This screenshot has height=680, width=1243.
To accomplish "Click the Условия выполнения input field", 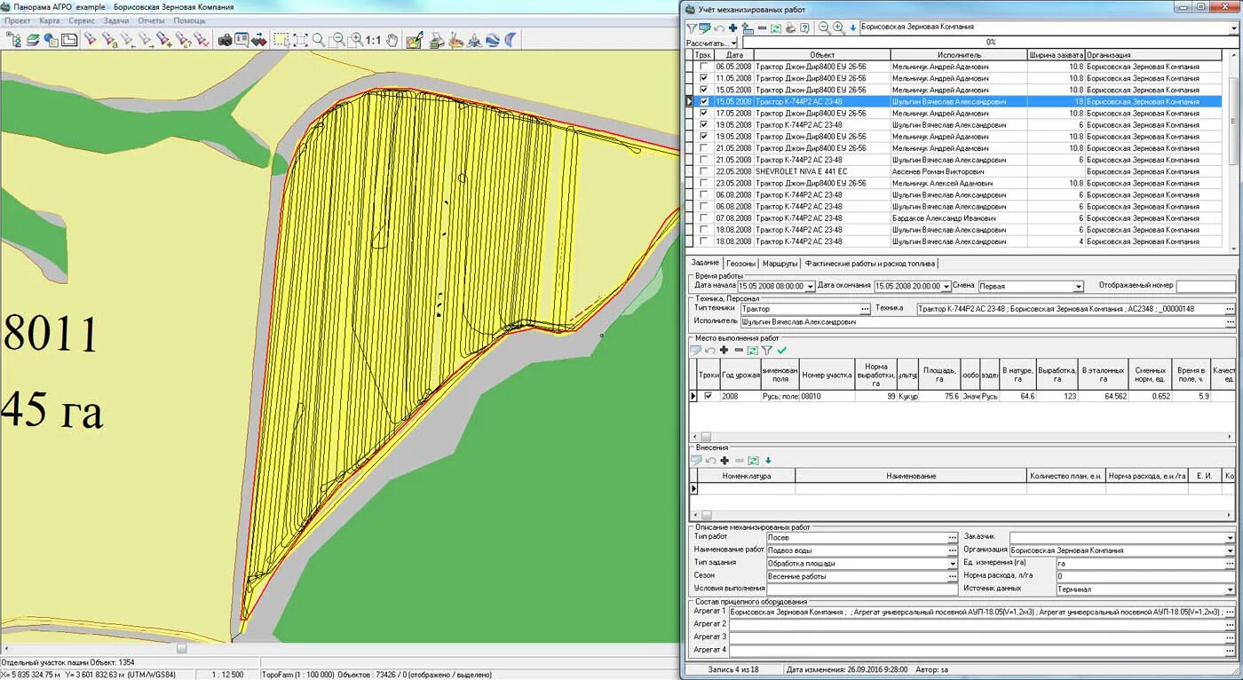I will [x=862, y=589].
